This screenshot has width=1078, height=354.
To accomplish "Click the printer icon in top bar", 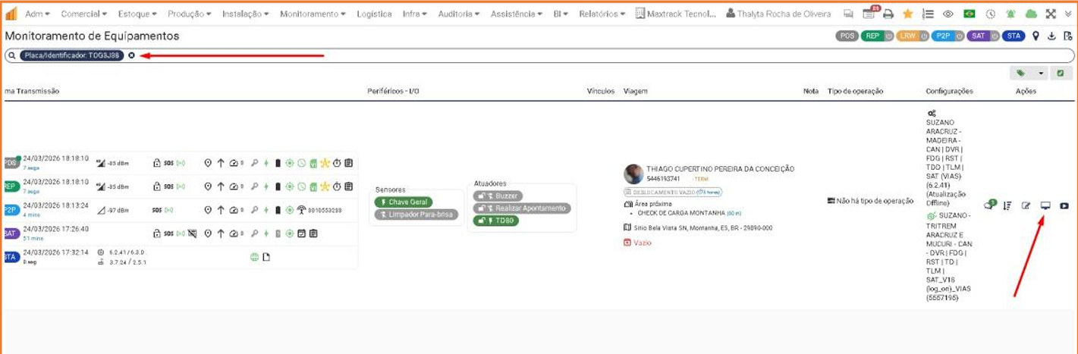I will [x=888, y=14].
